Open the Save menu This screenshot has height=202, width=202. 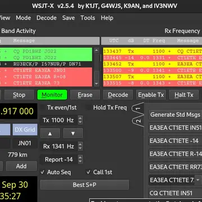[x=68, y=18]
